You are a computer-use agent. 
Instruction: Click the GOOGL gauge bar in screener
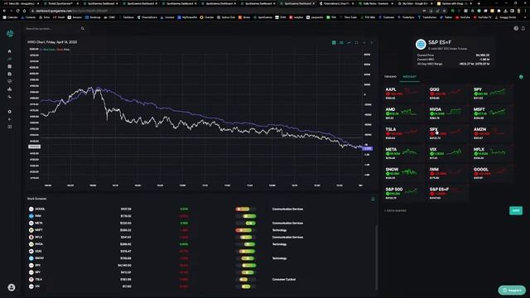(246, 209)
